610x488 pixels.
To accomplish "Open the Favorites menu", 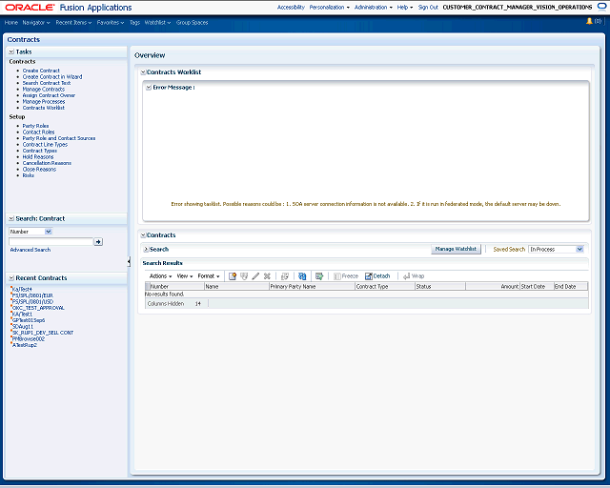I will [x=111, y=23].
